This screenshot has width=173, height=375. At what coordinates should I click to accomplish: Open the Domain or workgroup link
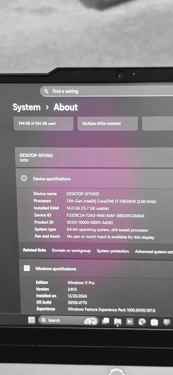click(71, 250)
